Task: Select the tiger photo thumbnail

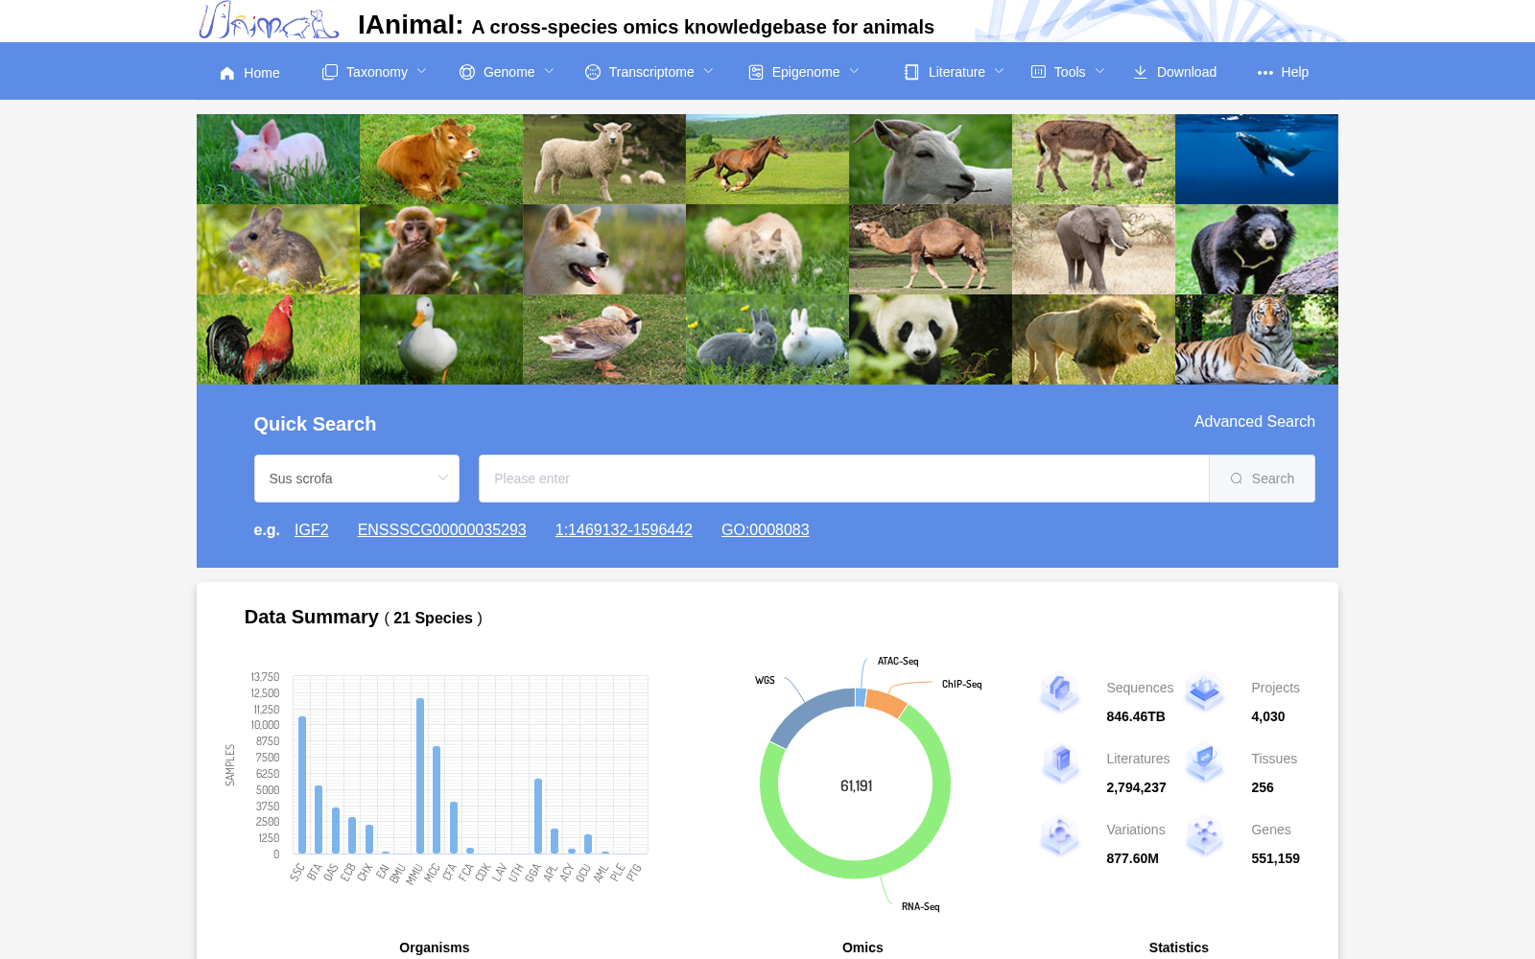Action: pos(1257,339)
